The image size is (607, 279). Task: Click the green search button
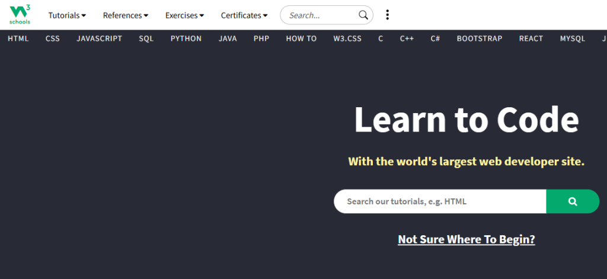click(x=573, y=201)
